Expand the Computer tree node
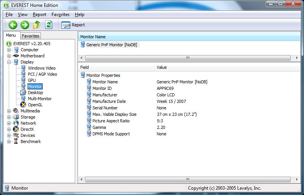 [x=9, y=50]
